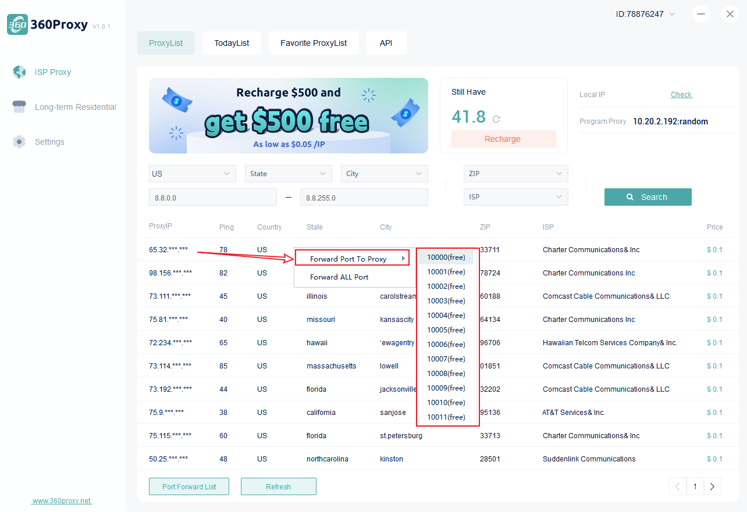Image resolution: width=747 pixels, height=512 pixels.
Task: Click page number 1 in pagination
Action: coord(695,486)
